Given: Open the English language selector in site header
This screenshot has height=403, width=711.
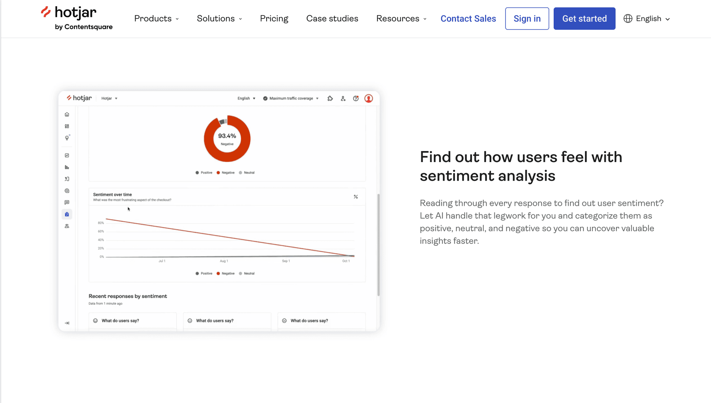Looking at the screenshot, I should click(647, 19).
